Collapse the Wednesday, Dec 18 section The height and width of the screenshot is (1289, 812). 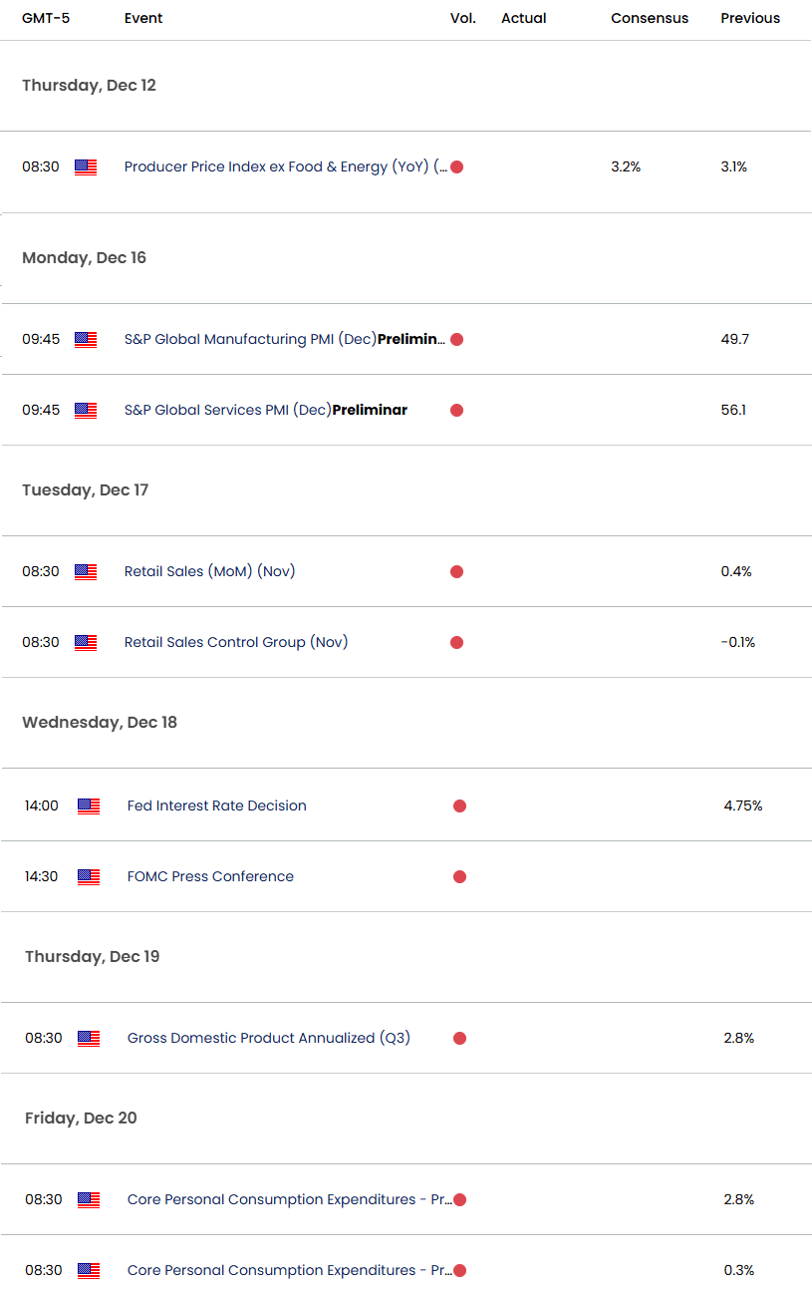click(98, 722)
